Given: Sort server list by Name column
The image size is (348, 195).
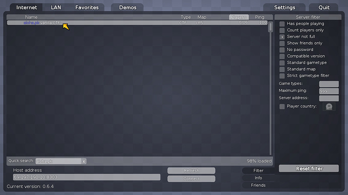Looking at the screenshot, I should (x=31, y=17).
